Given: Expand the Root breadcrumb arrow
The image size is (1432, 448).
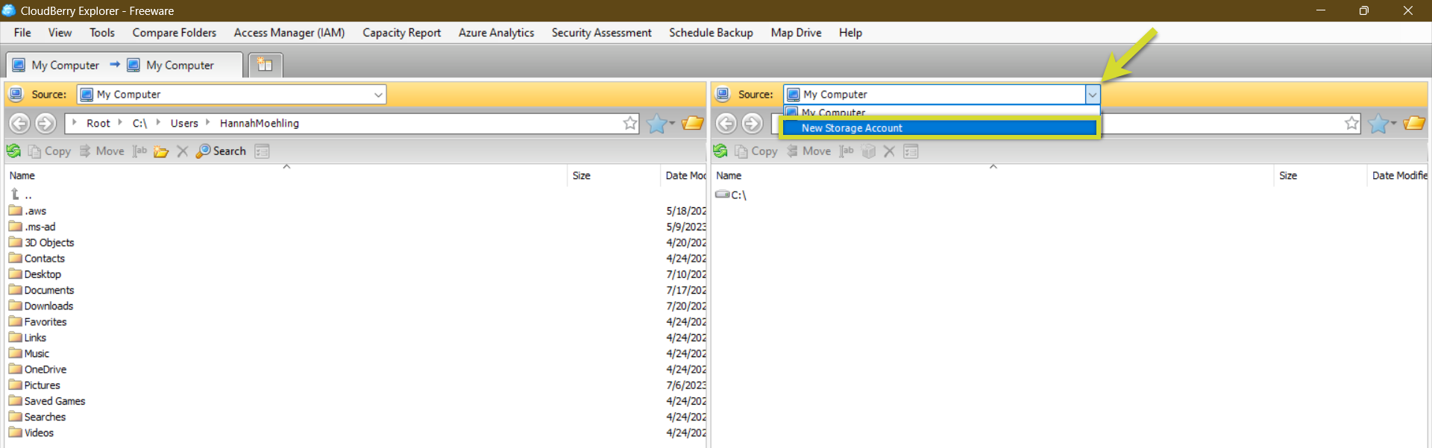Looking at the screenshot, I should [x=75, y=122].
